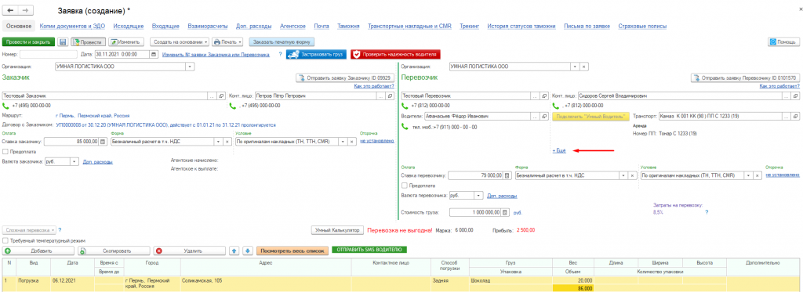Click question mark next to Затраты на перевозку

(x=707, y=211)
